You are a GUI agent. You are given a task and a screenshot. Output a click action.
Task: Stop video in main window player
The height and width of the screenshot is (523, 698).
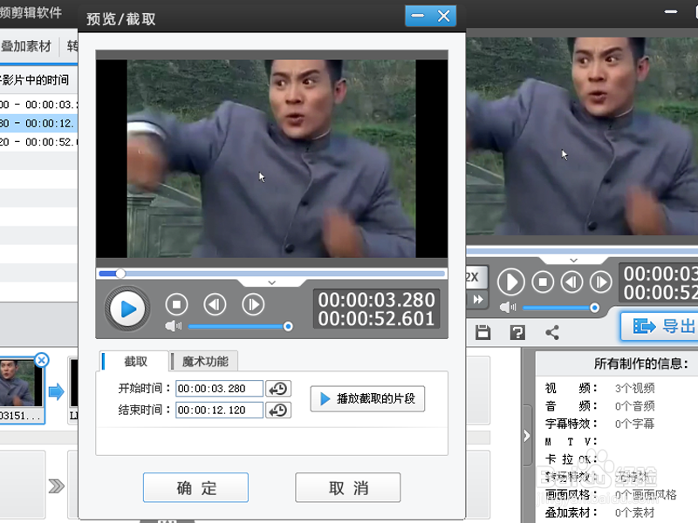[x=543, y=282]
